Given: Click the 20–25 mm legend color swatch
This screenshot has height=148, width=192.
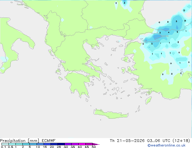Looking at the screenshot, I should pos(54,144).
